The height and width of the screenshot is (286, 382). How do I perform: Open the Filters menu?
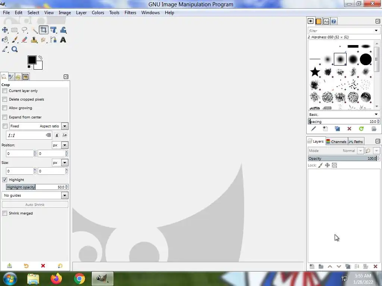pyautogui.click(x=130, y=13)
